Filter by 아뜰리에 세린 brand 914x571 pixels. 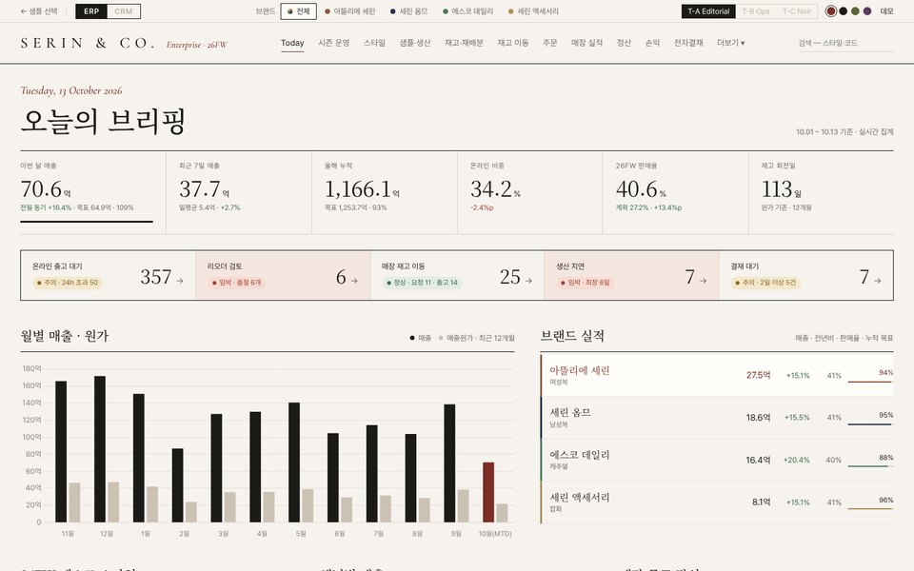(349, 11)
